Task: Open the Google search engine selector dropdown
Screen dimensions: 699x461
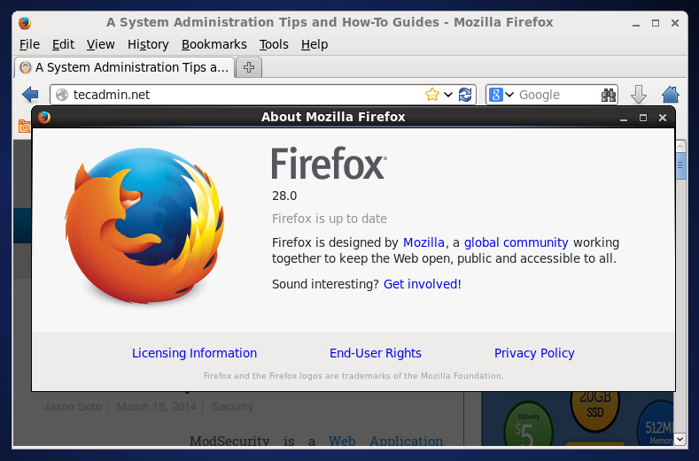Action: (x=500, y=95)
